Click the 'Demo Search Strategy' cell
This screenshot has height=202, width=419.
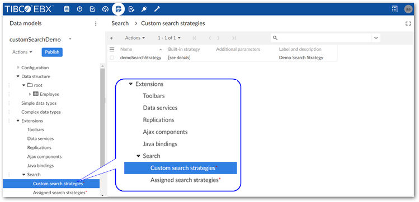301,57
